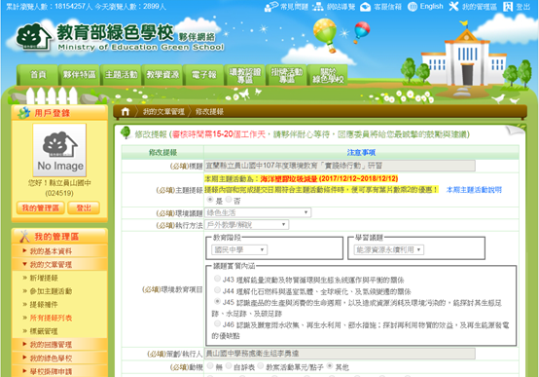Click the home icon in breadcrumb

[126, 112]
